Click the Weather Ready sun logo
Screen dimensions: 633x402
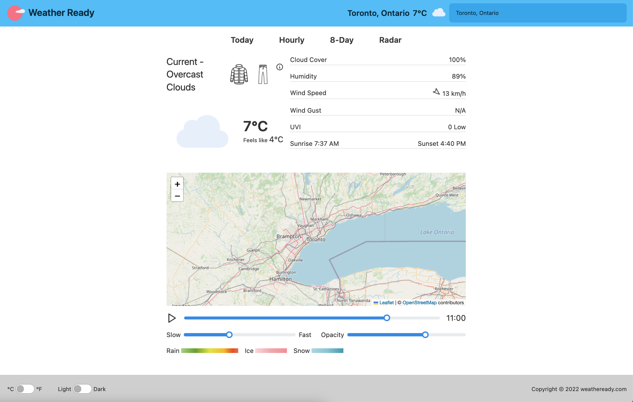pos(16,13)
